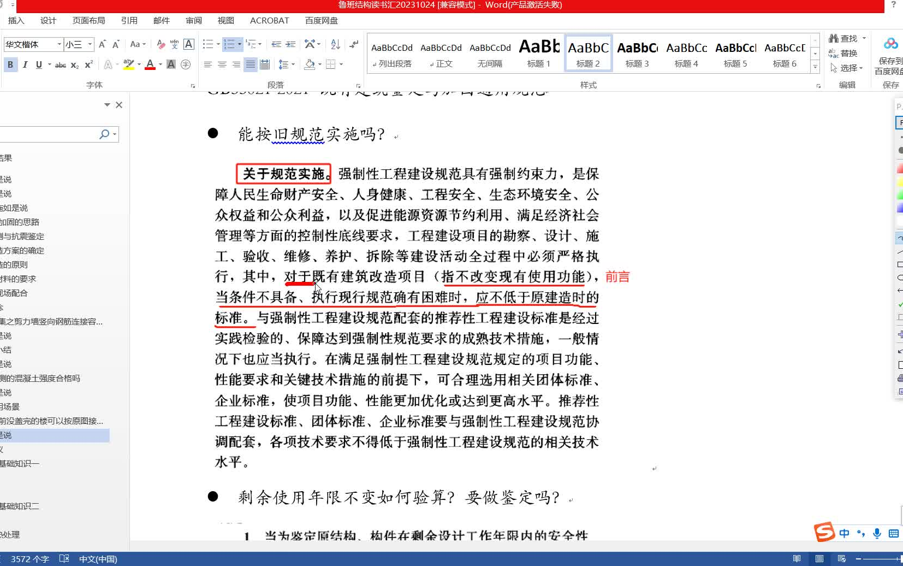Activate Sogou voice input microphone

click(x=877, y=533)
